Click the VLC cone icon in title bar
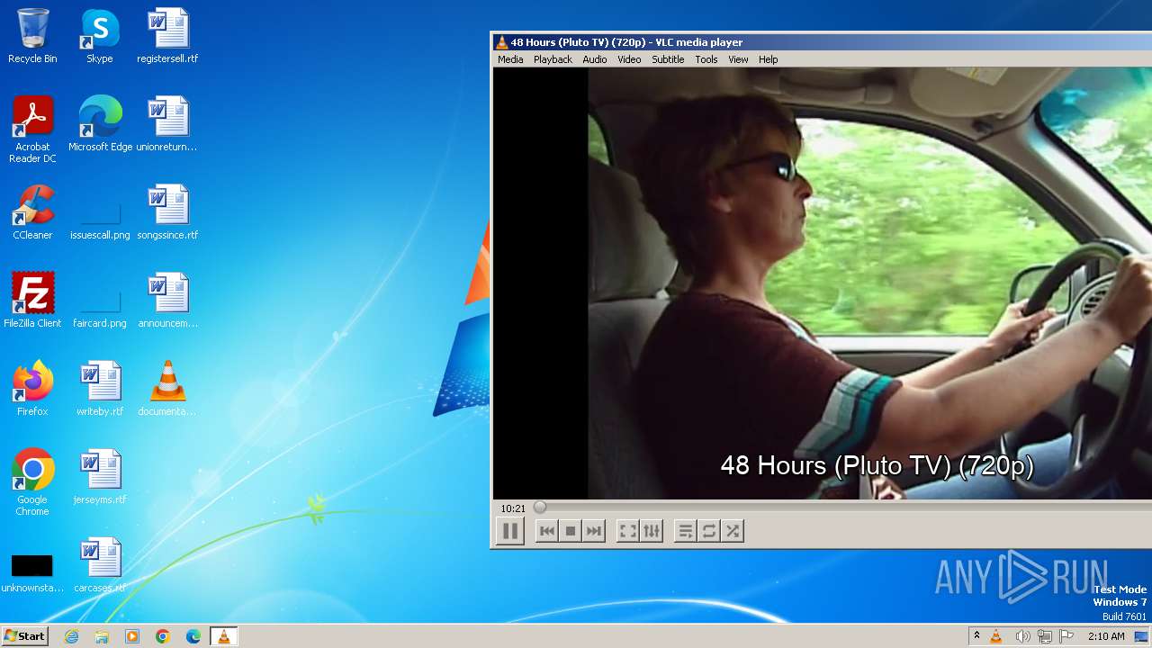The width and height of the screenshot is (1152, 648). coord(501,42)
